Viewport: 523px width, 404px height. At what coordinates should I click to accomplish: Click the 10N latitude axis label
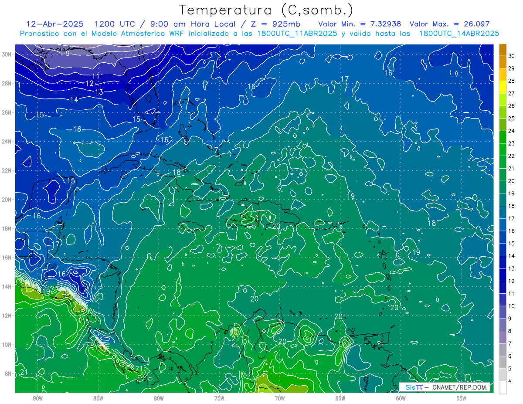point(7,345)
